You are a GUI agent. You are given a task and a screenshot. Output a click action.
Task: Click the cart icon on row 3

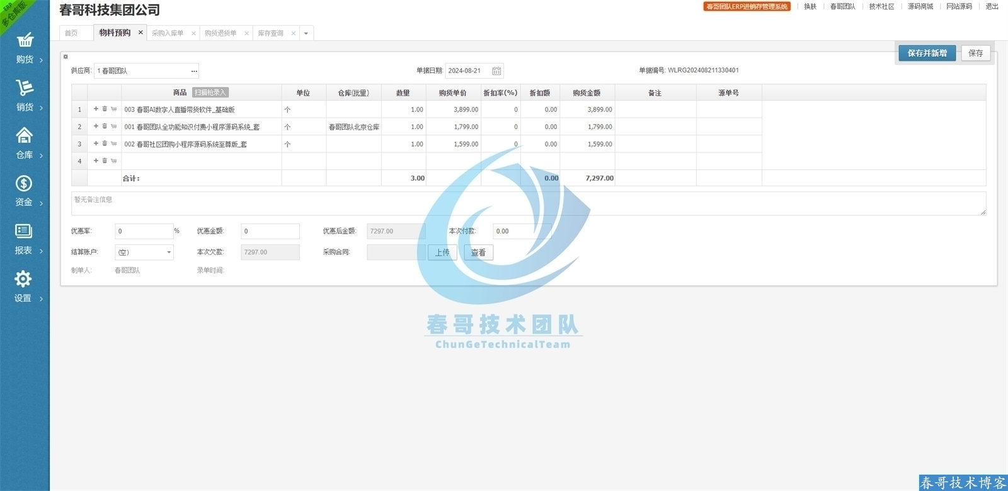coord(114,144)
